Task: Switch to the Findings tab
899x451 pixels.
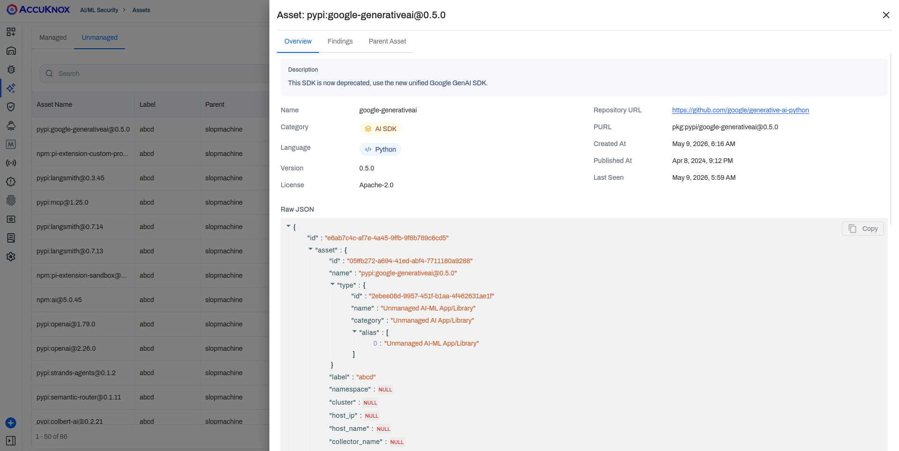Action: pyautogui.click(x=340, y=41)
